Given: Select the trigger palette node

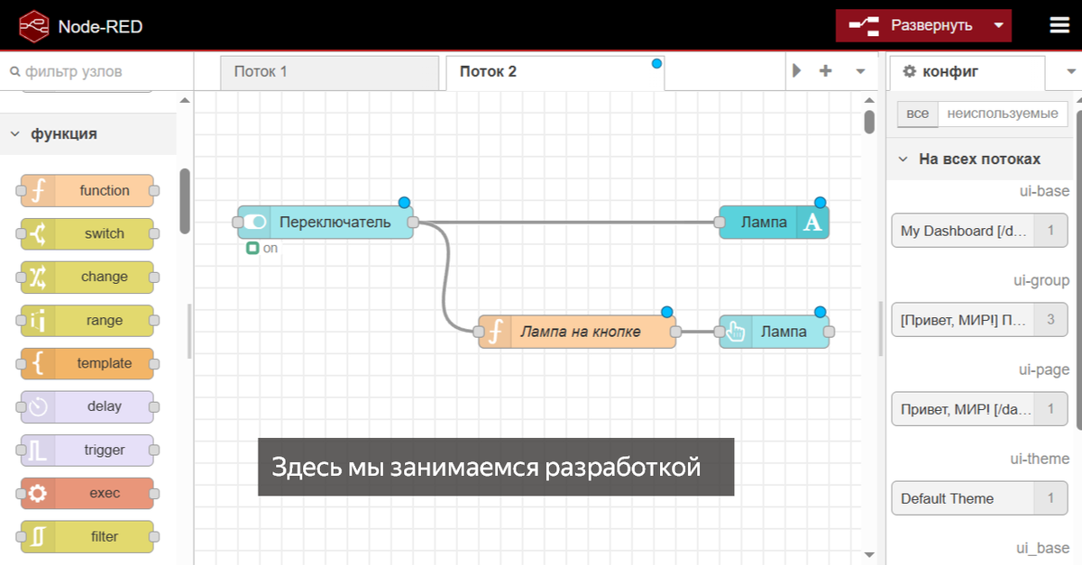Looking at the screenshot, I should 87,450.
